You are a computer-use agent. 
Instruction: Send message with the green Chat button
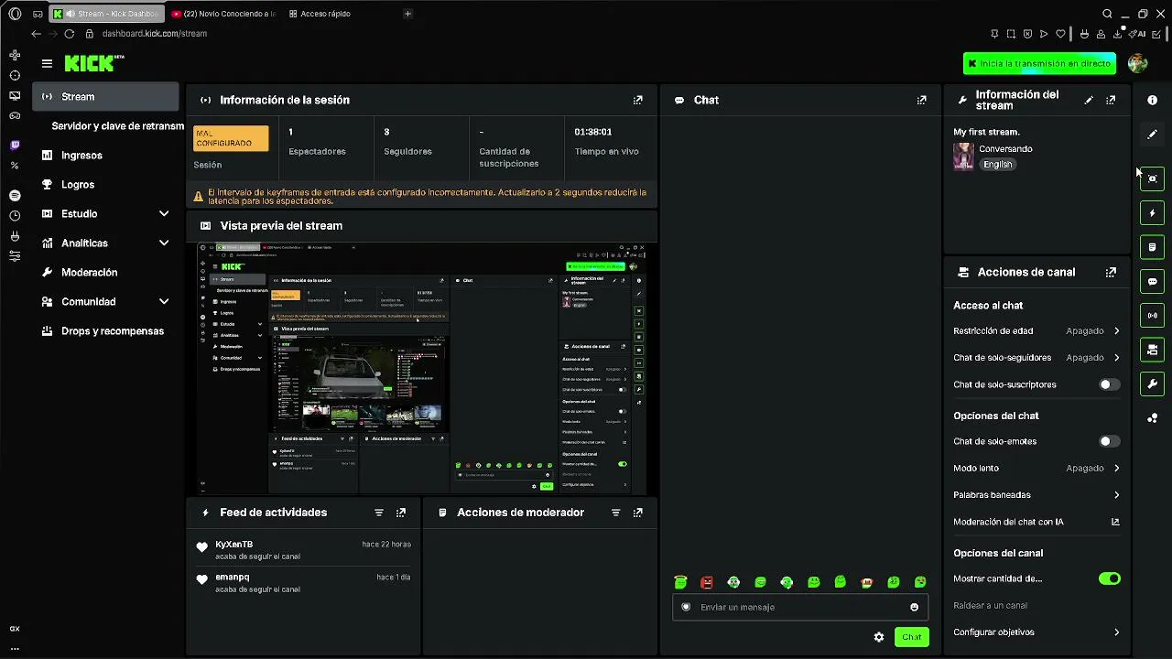click(x=911, y=637)
